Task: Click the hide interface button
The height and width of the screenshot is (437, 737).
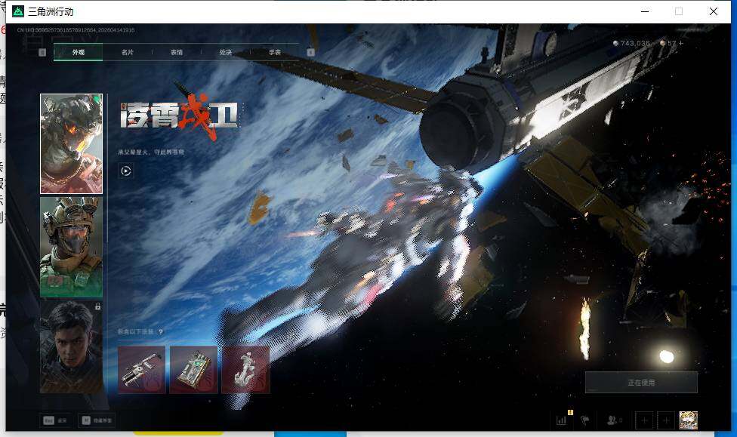Action: point(95,420)
